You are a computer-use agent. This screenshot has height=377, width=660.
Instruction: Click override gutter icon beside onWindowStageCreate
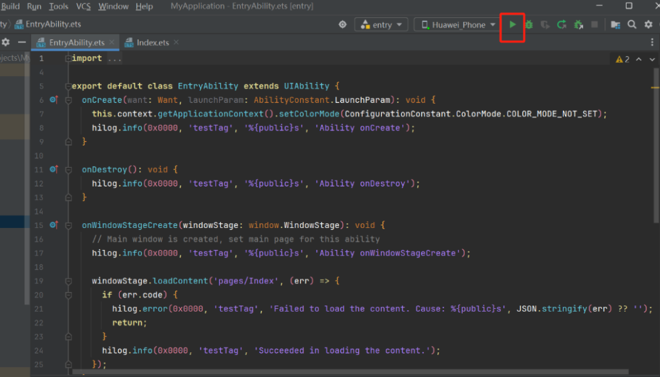pyautogui.click(x=53, y=225)
